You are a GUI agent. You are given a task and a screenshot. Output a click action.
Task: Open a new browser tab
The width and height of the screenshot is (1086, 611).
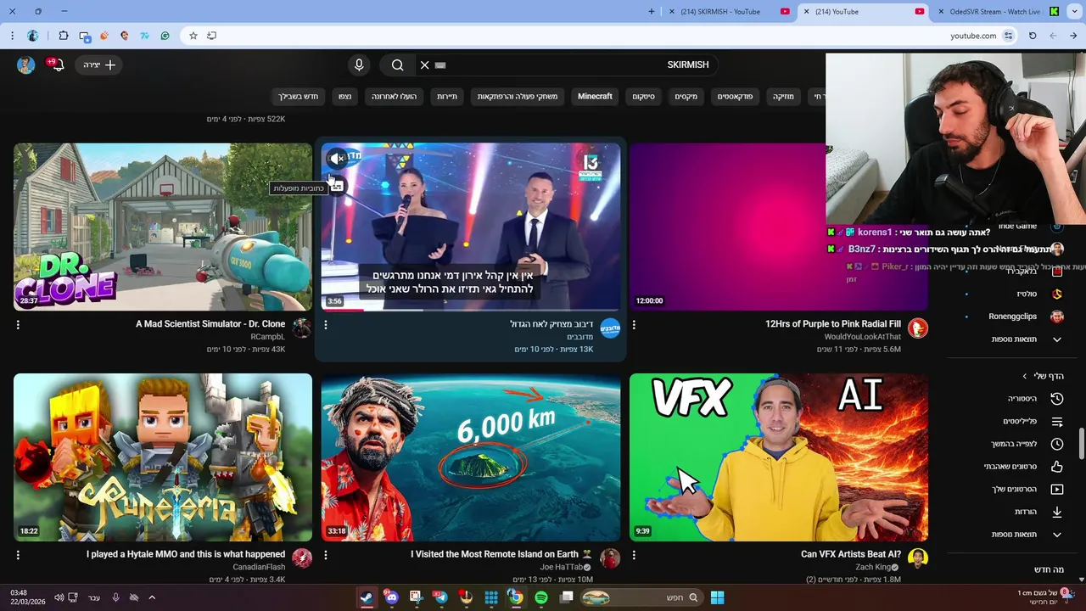(x=652, y=12)
